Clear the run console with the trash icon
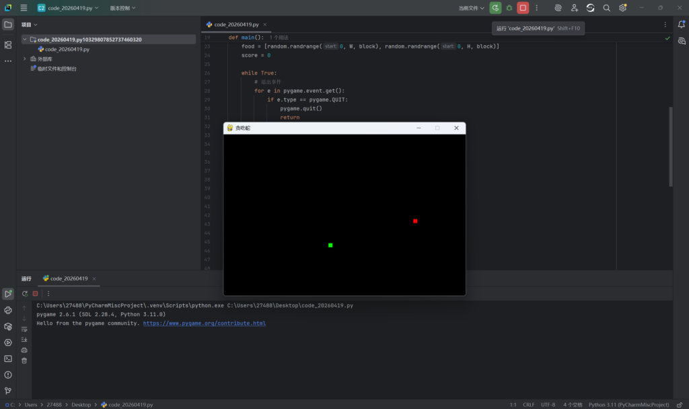The height and width of the screenshot is (409, 689). [x=24, y=361]
